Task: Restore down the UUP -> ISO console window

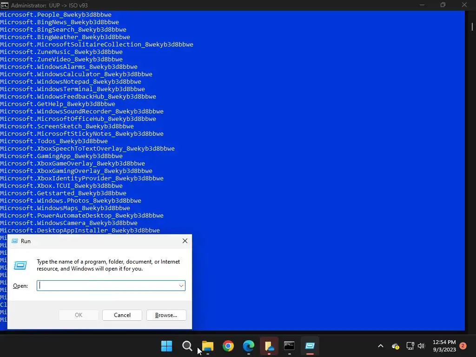Action: pyautogui.click(x=443, y=5)
